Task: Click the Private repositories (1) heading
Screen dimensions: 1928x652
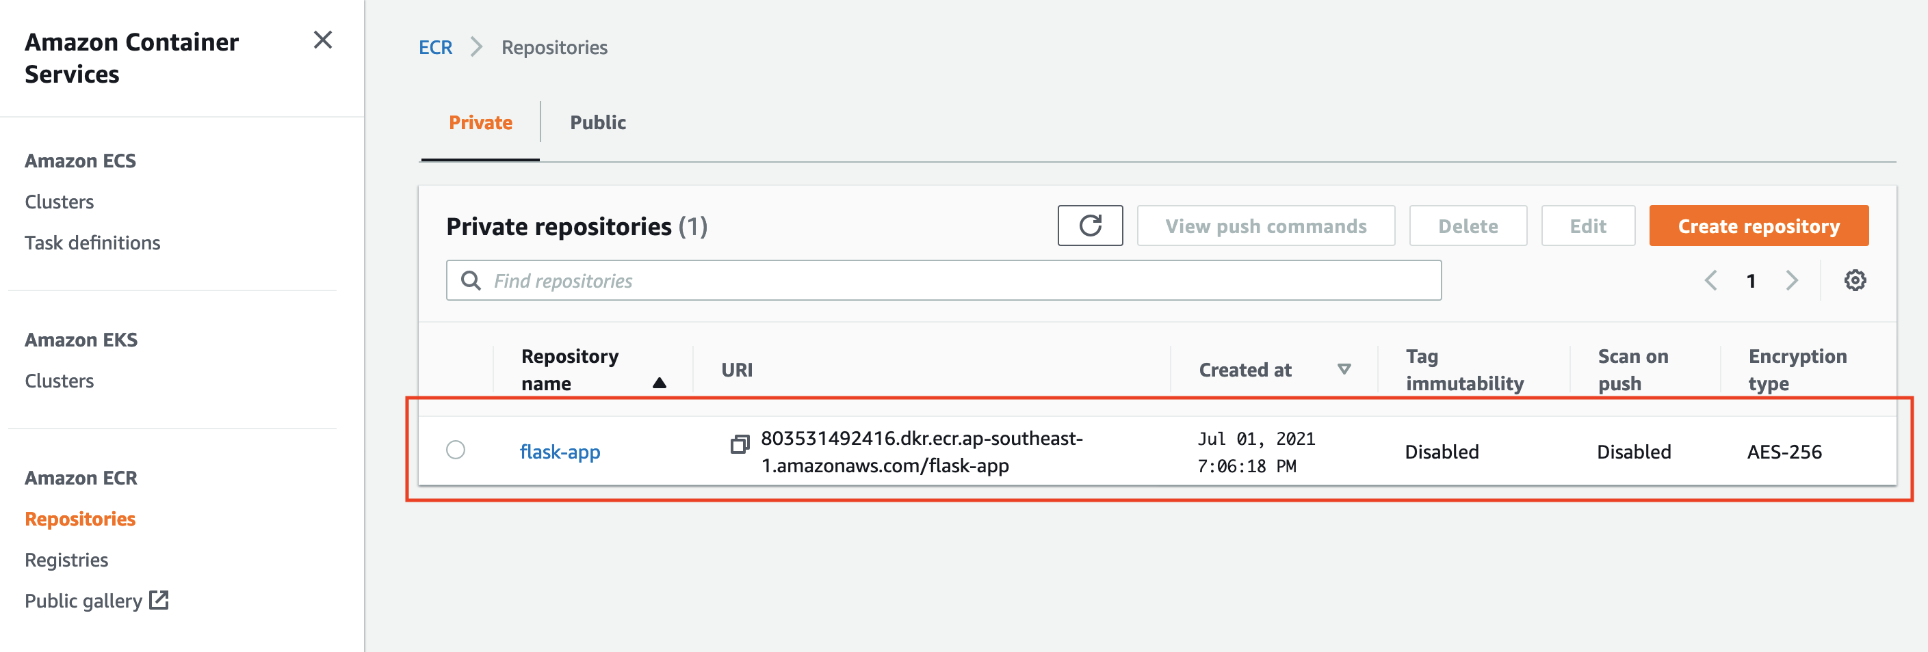Action: 576,226
